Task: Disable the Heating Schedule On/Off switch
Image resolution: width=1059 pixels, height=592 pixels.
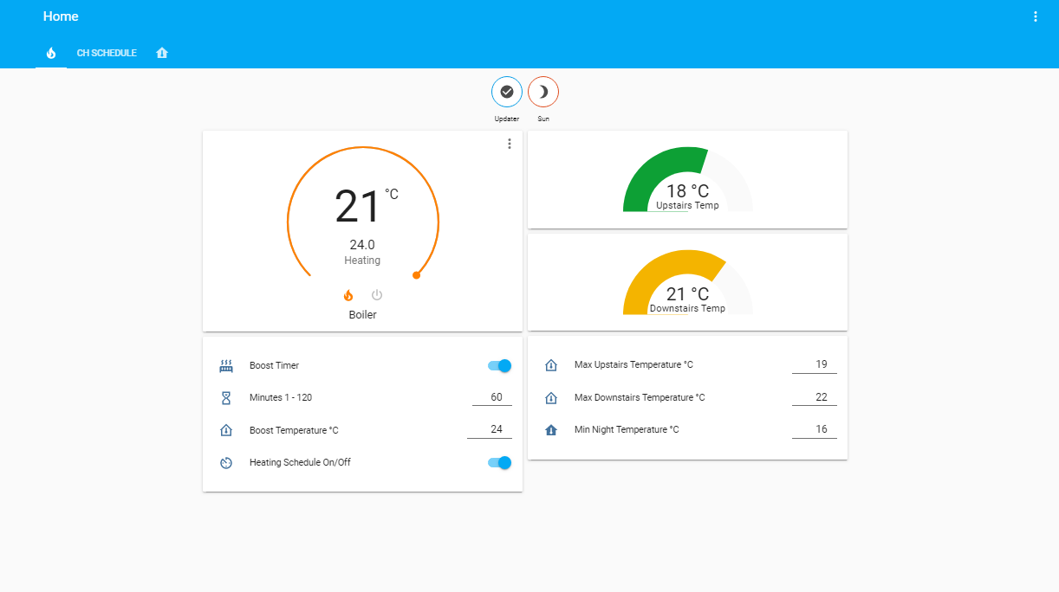Action: pyautogui.click(x=498, y=462)
